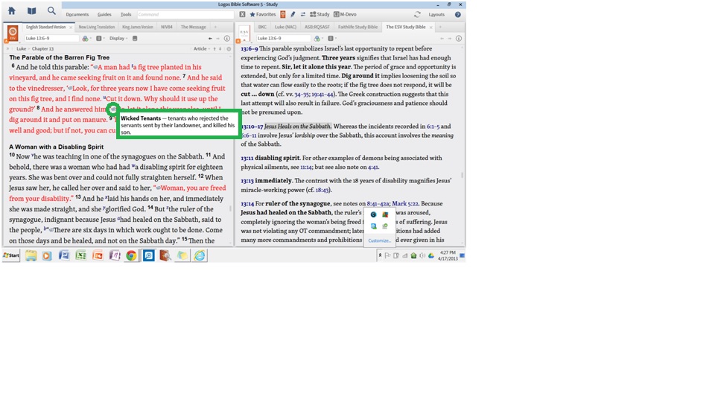The image size is (715, 402).
Task: Switch to NIV84 tab
Action: click(167, 28)
